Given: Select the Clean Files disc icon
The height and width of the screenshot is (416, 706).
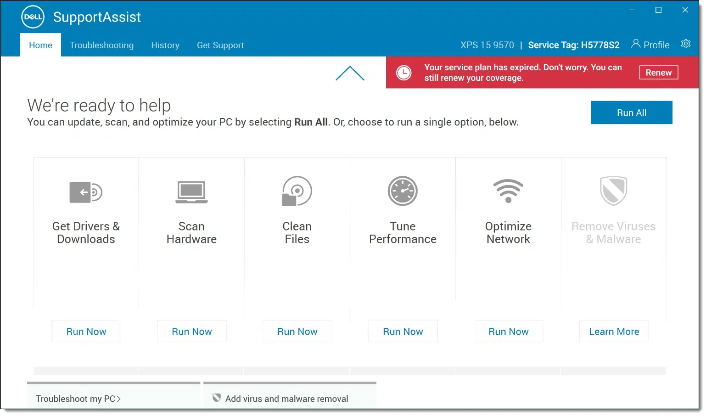Looking at the screenshot, I should pos(297,191).
